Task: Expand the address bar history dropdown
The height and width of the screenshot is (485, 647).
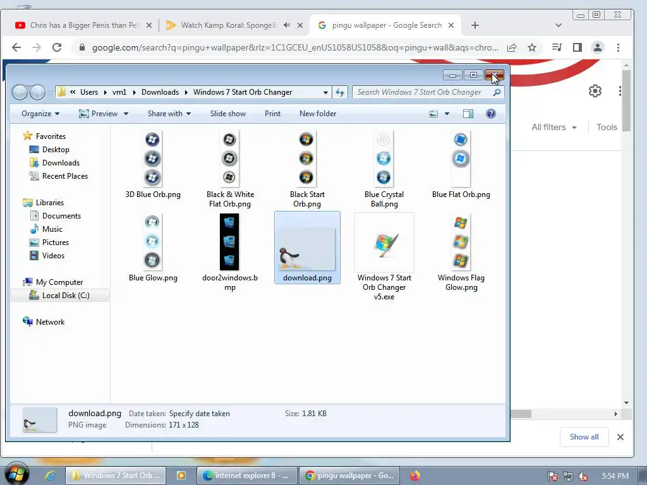Action: [x=325, y=92]
